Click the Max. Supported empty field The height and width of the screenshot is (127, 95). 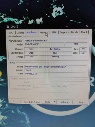click(77, 86)
